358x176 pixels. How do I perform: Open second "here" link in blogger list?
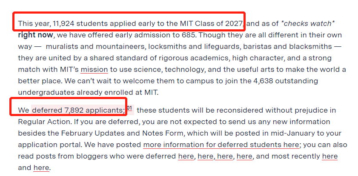click(x=206, y=156)
